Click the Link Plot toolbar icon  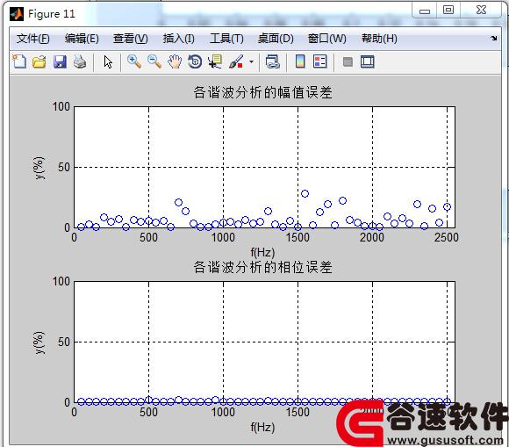(x=272, y=61)
